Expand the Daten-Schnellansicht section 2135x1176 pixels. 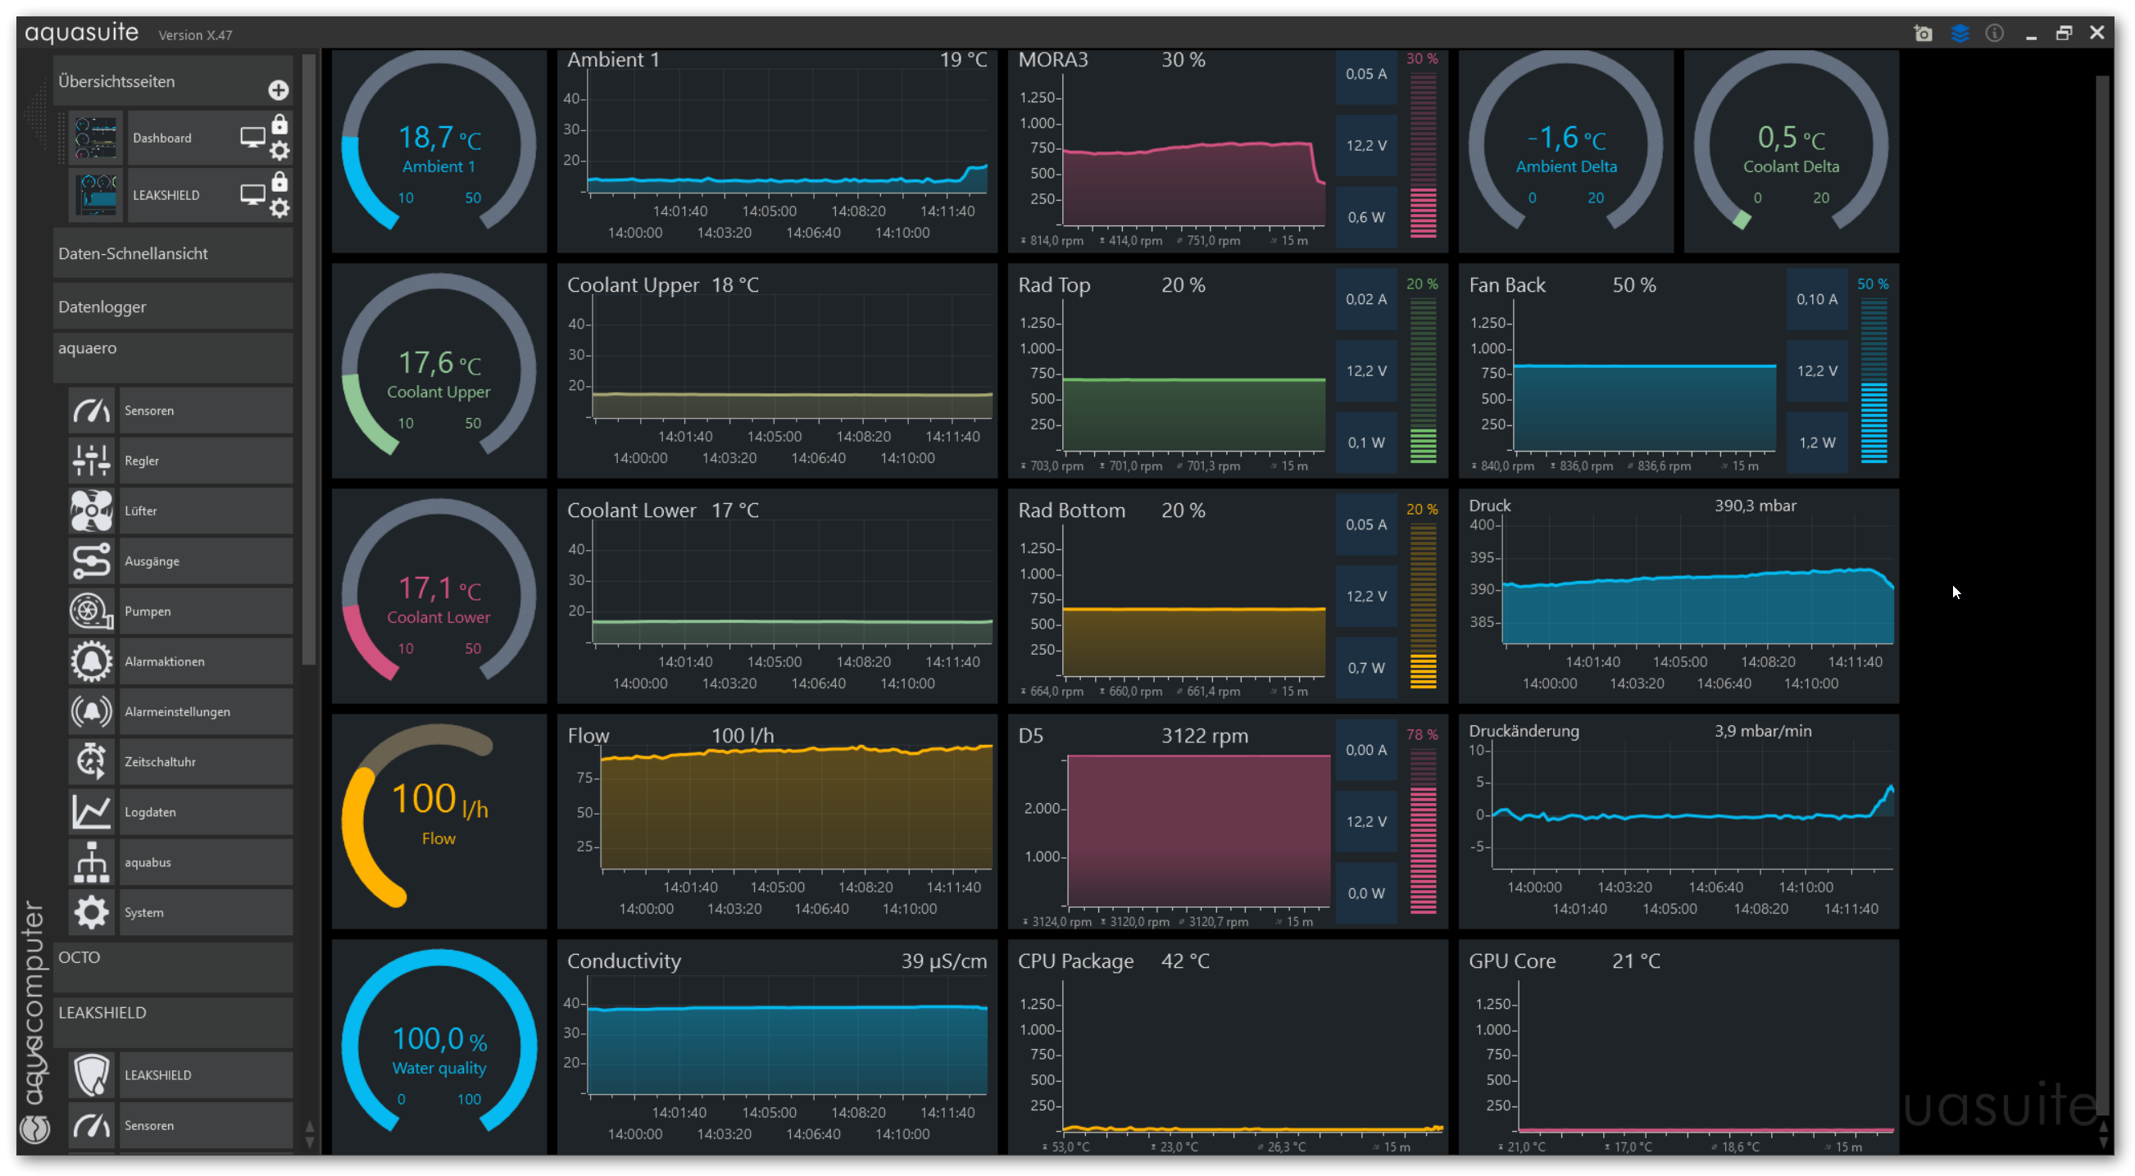(172, 253)
